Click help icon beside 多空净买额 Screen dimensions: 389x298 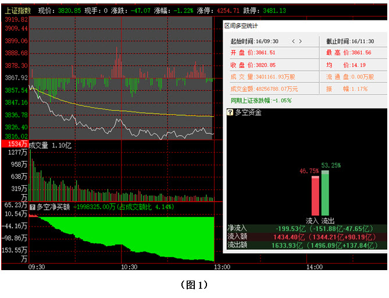tap(33, 206)
